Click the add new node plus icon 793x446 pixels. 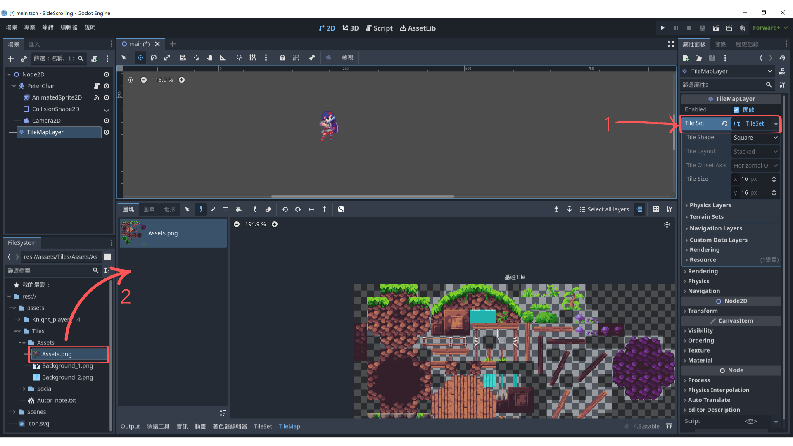pos(11,59)
